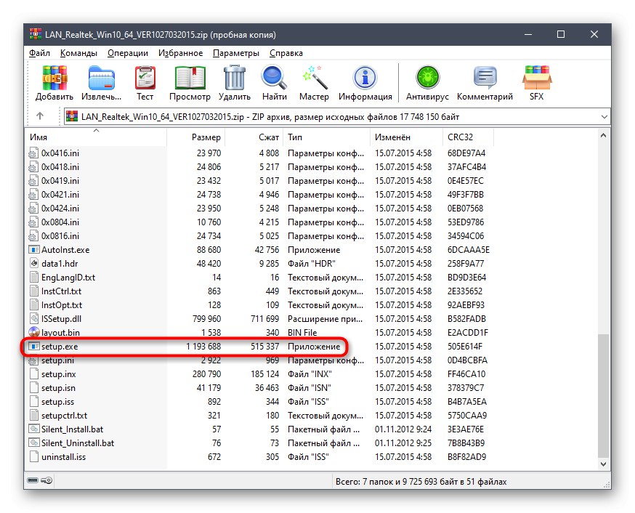
Task: Select the file name InstOpt.txt
Action: click(x=62, y=305)
